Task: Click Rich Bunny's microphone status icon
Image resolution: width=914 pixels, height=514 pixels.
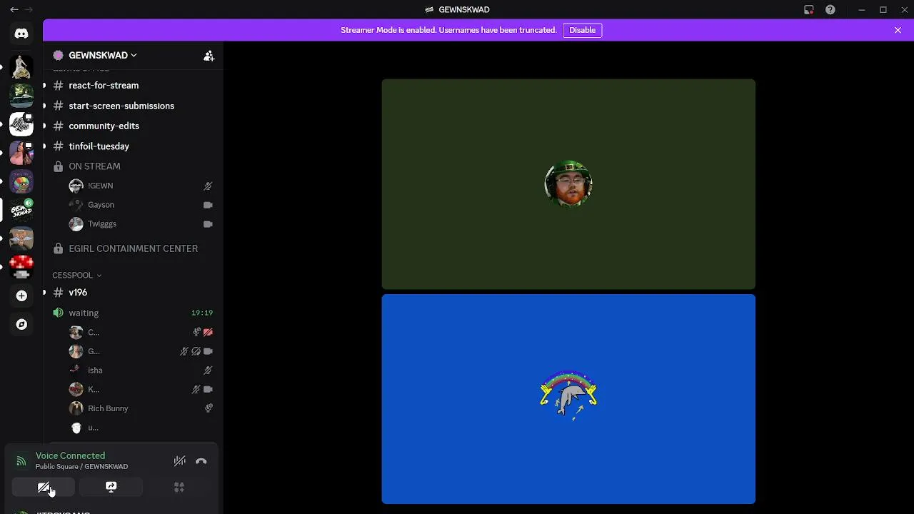Action: coord(208,408)
